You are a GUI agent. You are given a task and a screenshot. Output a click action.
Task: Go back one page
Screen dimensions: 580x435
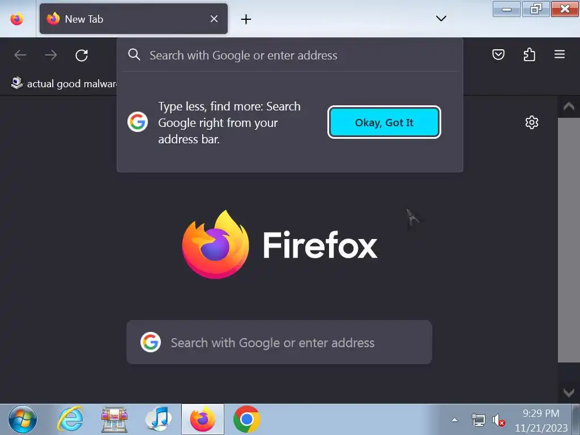20,55
